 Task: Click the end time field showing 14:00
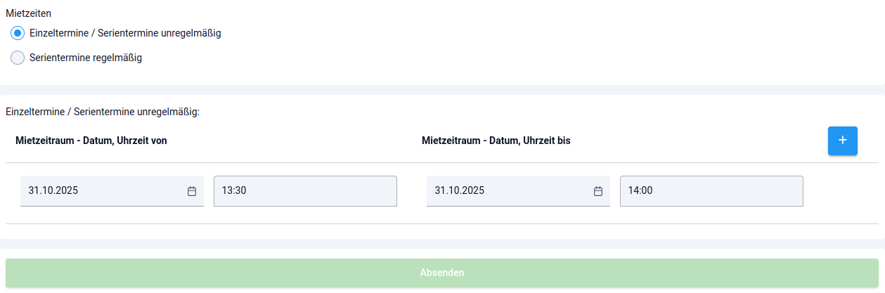[x=711, y=191]
